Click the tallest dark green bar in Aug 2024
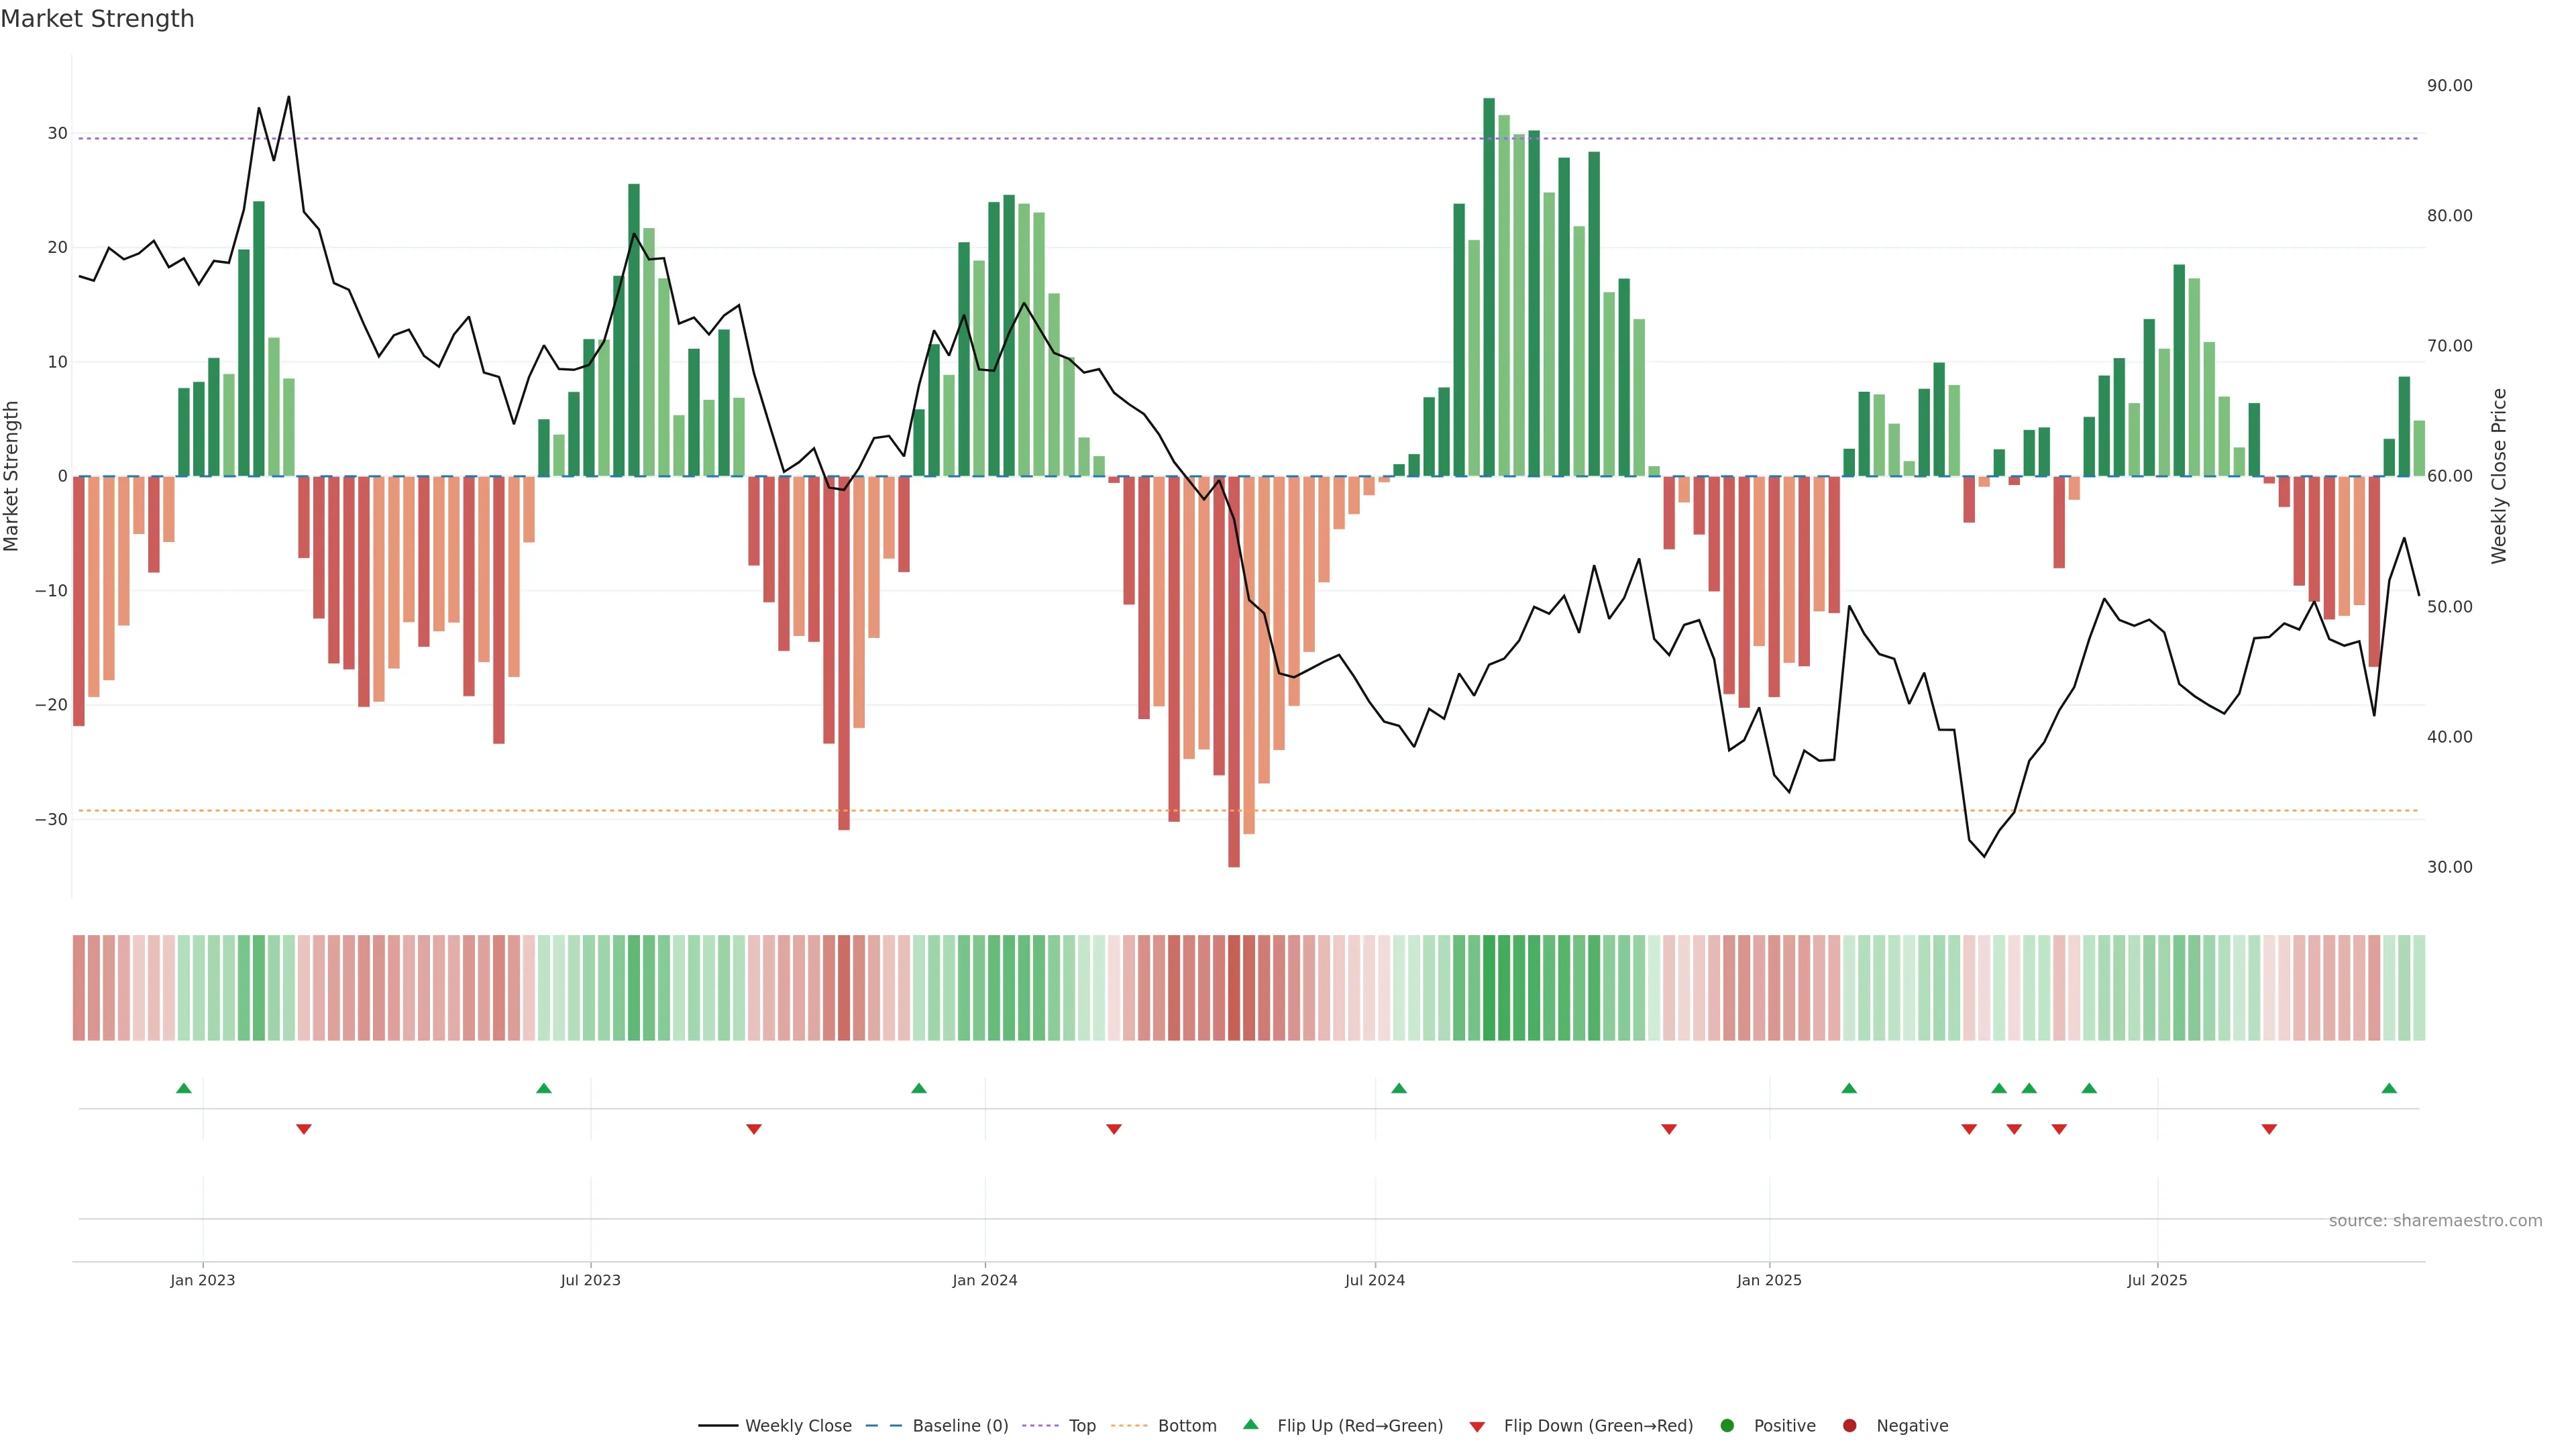 1489,290
